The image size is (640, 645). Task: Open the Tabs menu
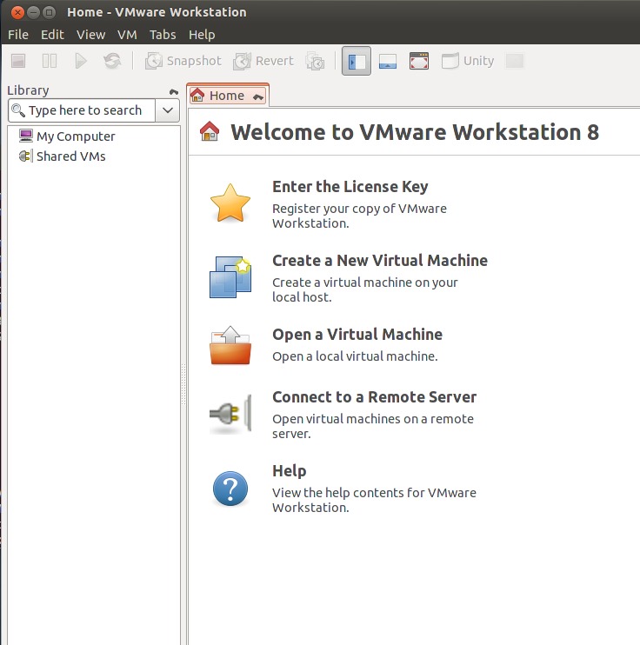point(163,35)
